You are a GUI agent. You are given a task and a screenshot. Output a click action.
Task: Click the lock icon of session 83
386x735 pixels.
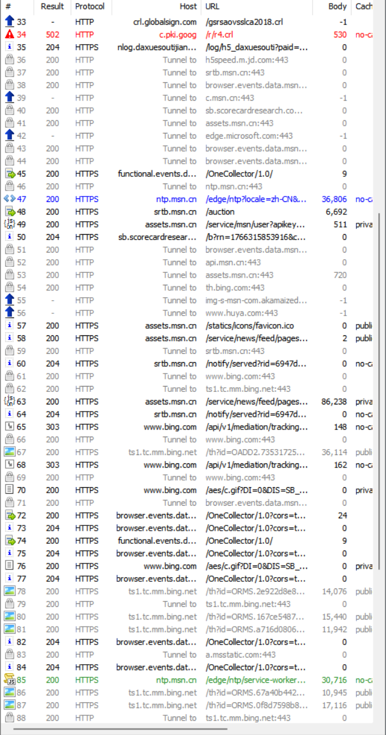(x=10, y=655)
